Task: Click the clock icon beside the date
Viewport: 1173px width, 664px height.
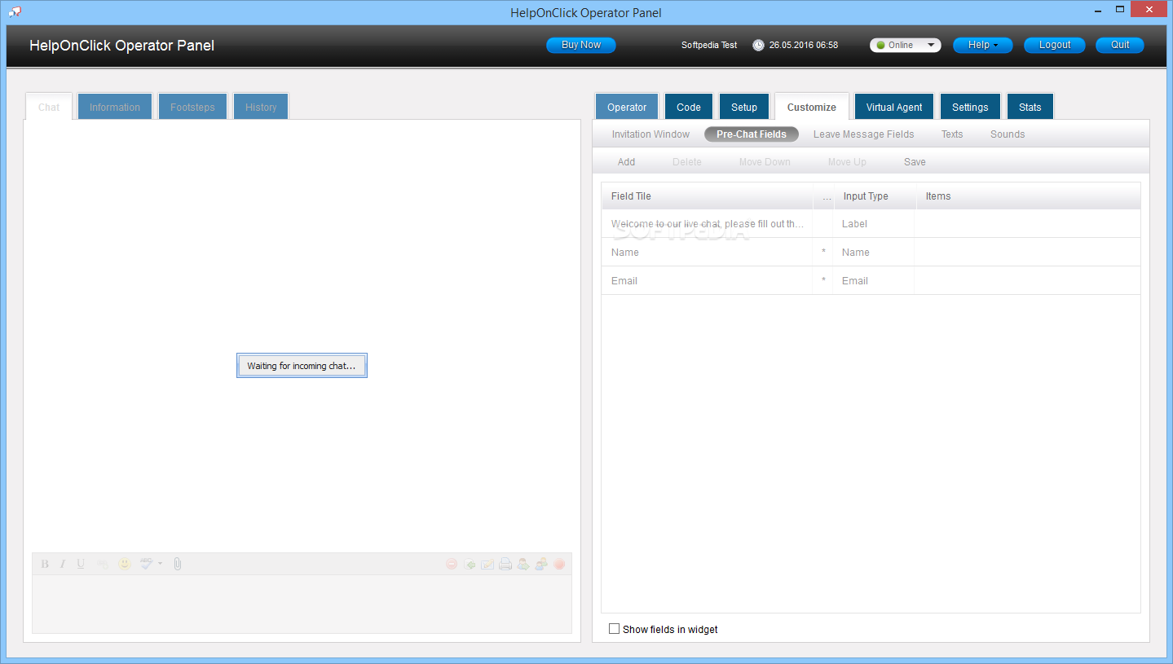Action: point(758,46)
